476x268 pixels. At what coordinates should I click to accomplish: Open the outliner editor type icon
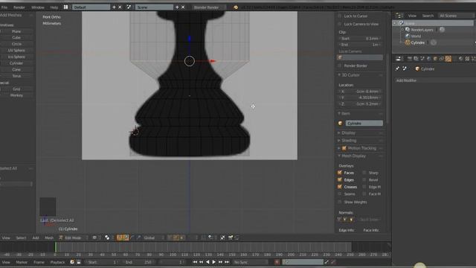[x=399, y=16]
